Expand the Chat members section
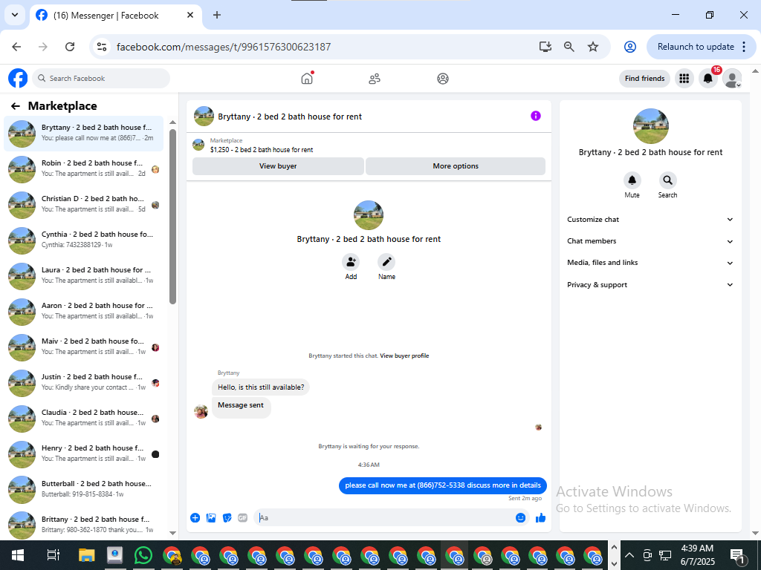The width and height of the screenshot is (761, 570). 650,241
